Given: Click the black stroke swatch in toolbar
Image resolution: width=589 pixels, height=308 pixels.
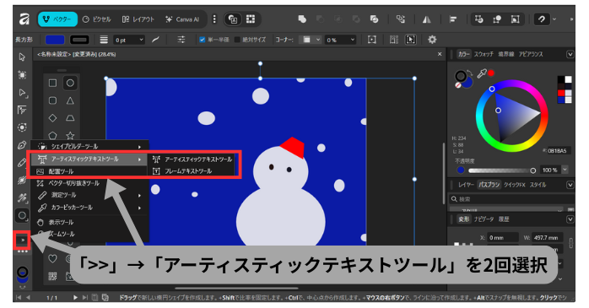Looking at the screenshot, I should [79, 40].
